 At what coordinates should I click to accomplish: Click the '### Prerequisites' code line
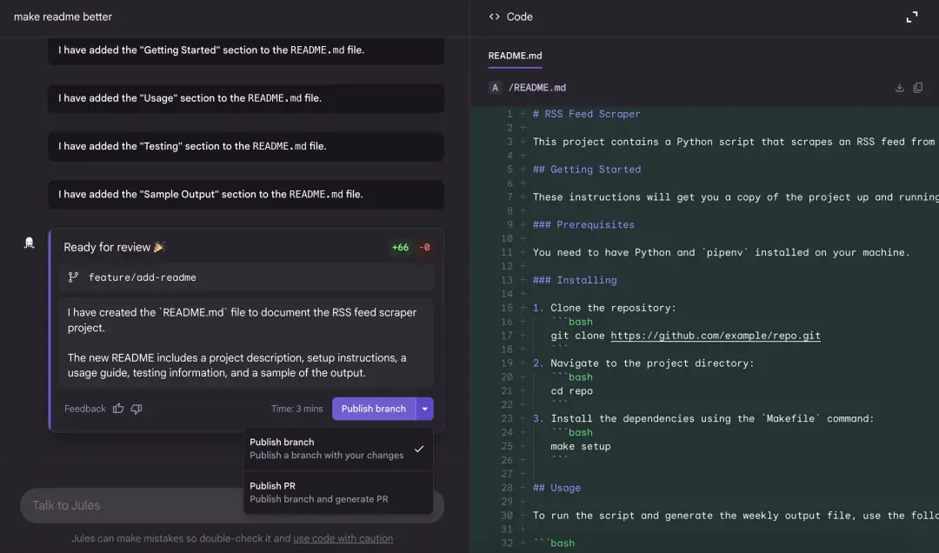click(583, 224)
